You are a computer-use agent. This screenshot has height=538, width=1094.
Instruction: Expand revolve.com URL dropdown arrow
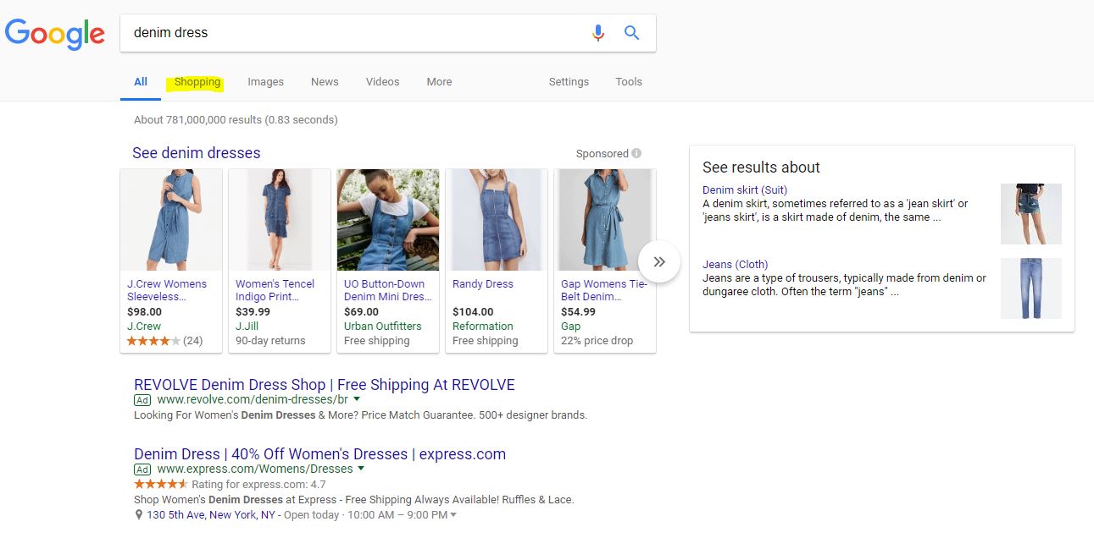357,399
